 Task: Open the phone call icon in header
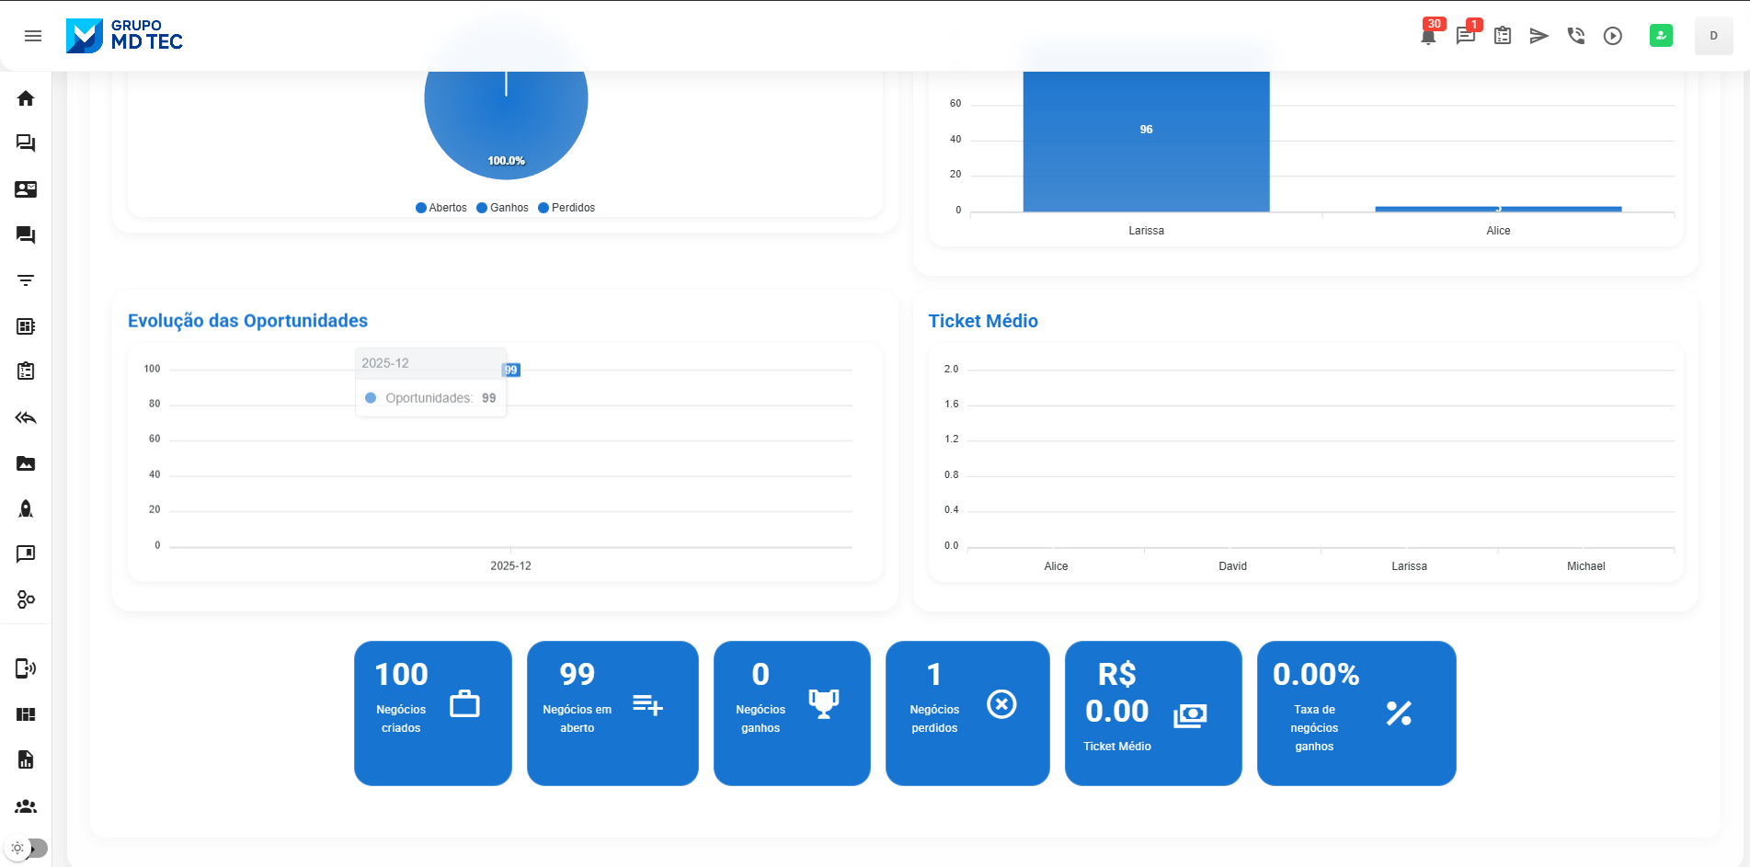coord(1575,36)
